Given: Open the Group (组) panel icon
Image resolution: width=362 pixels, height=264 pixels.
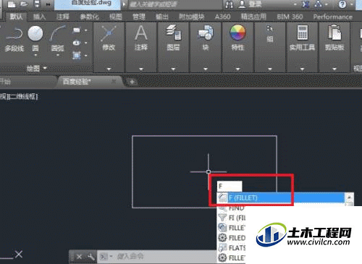Looking at the screenshot, I should 270,34.
